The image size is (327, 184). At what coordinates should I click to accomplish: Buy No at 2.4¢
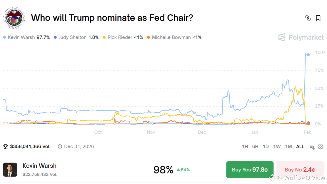tap(300, 170)
